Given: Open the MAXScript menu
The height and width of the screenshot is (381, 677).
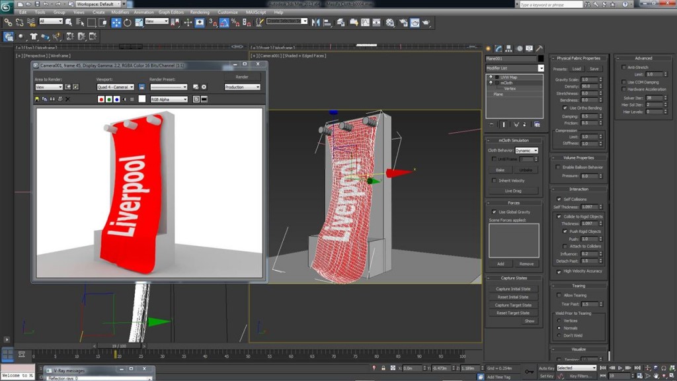Looking at the screenshot, I should tap(256, 12).
